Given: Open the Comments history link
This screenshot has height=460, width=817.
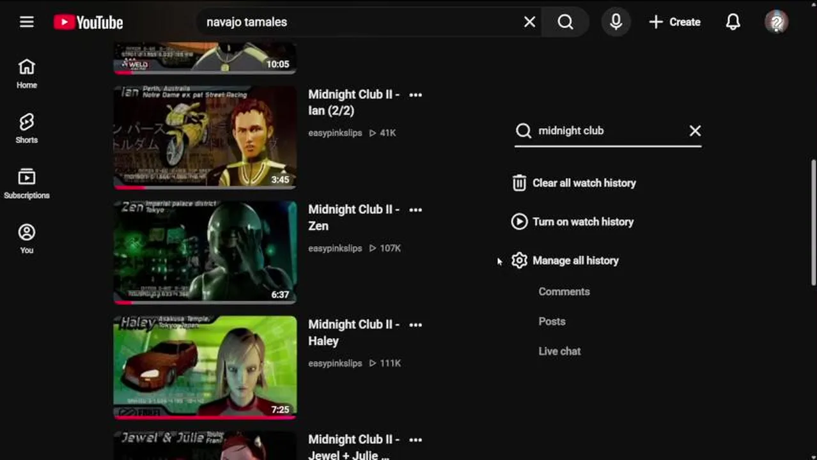Looking at the screenshot, I should (x=564, y=291).
